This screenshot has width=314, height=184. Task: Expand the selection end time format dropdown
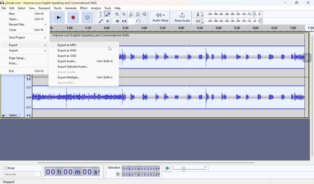point(159,174)
